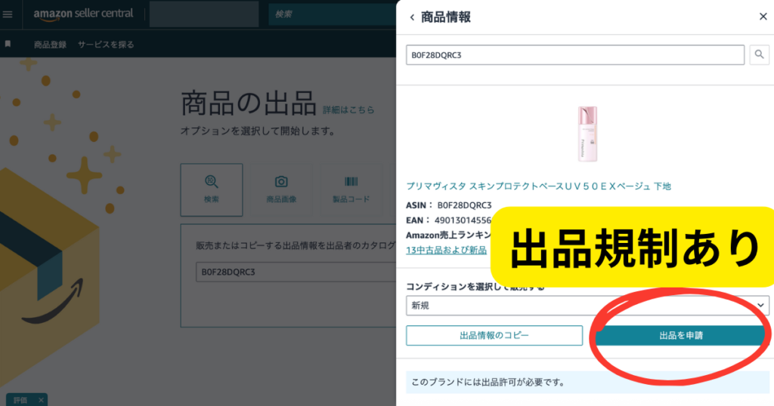This screenshot has height=406, width=774.
Task: Click the 出品を申請 button
Action: click(680, 336)
